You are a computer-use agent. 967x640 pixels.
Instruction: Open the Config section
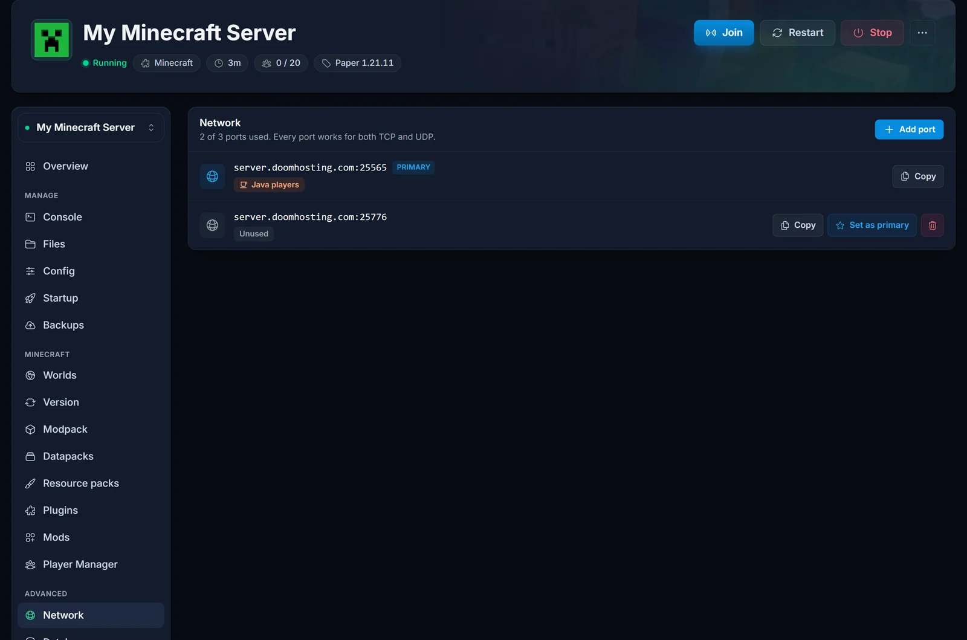pos(91,271)
